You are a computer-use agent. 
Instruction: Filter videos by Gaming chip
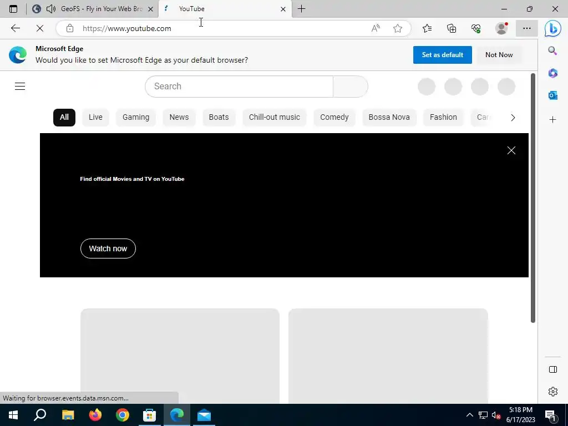click(x=136, y=118)
